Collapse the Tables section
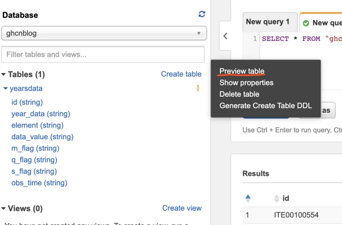Viewport: 342px width, 225px height. click(x=4, y=74)
